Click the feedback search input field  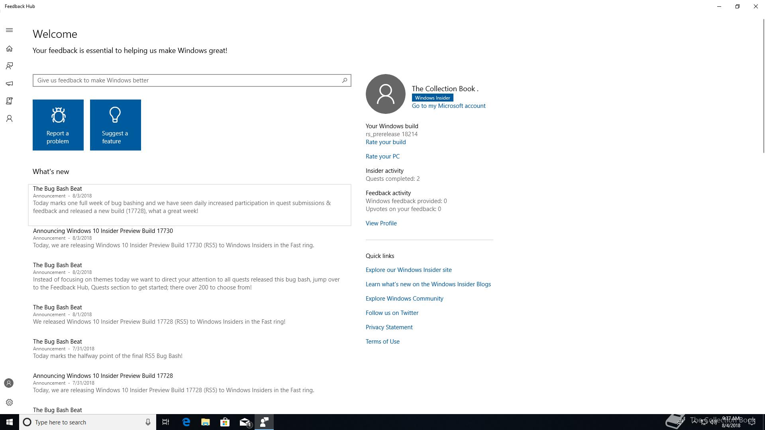(x=192, y=80)
